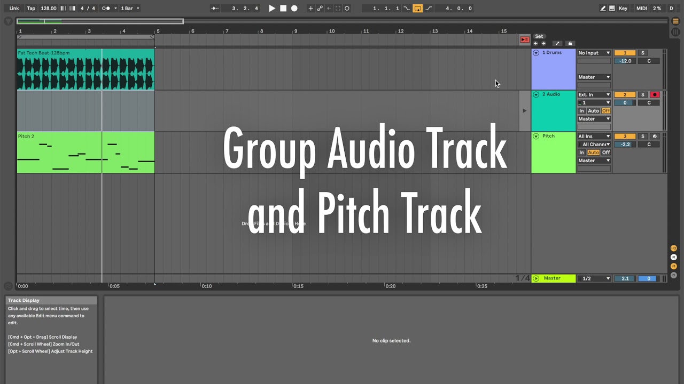Enter MIDI Map Mode
This screenshot has width=684, height=384.
point(642,8)
